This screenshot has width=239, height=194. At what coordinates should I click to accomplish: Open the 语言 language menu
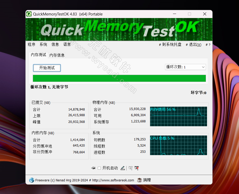67,44
